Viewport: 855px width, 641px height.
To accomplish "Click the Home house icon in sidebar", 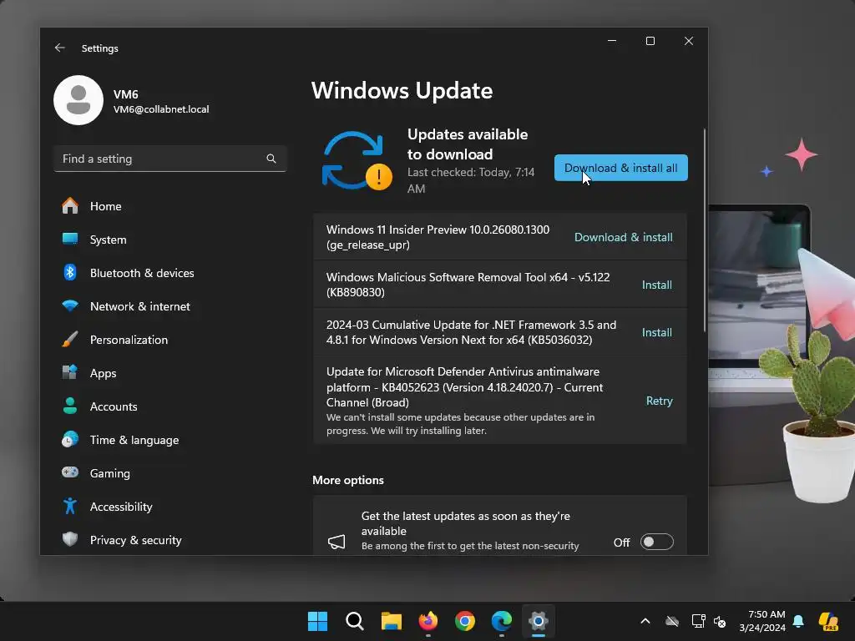I will [x=70, y=206].
